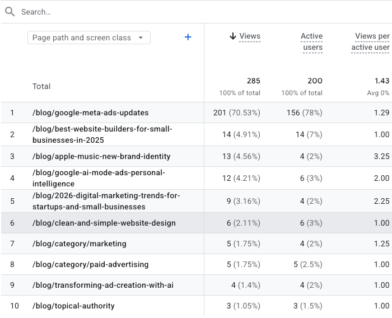
Task: Click the 13 (4.56%) views cell
Action: pyautogui.click(x=241, y=157)
